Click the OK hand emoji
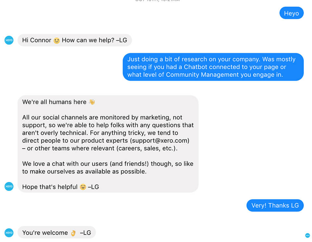The image size is (312, 242). [73, 233]
